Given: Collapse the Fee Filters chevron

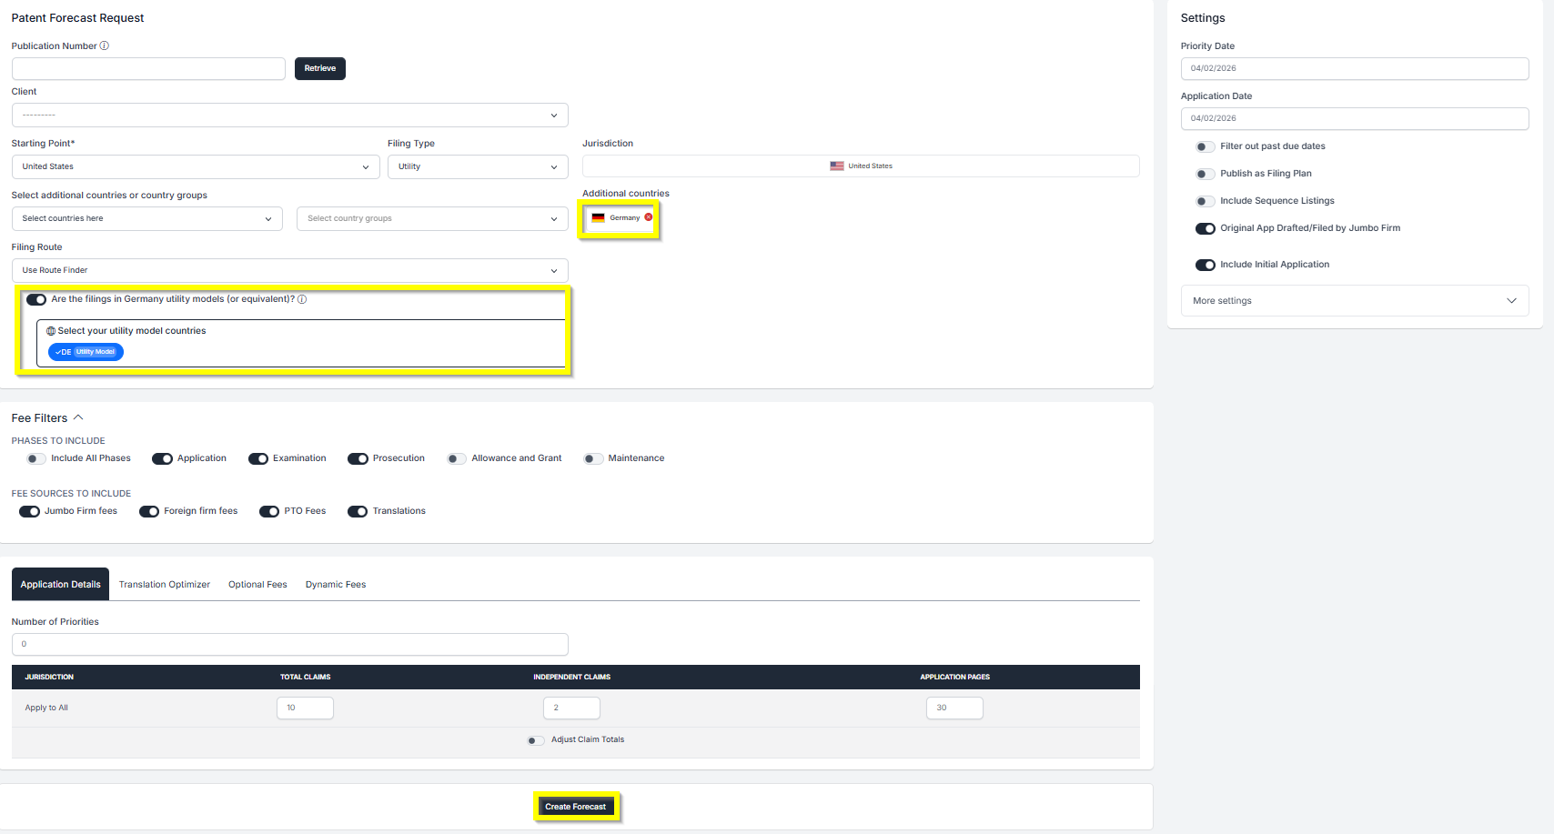Looking at the screenshot, I should [78, 417].
